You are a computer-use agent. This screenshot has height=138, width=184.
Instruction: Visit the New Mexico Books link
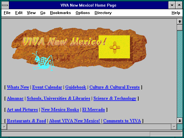point(60,110)
